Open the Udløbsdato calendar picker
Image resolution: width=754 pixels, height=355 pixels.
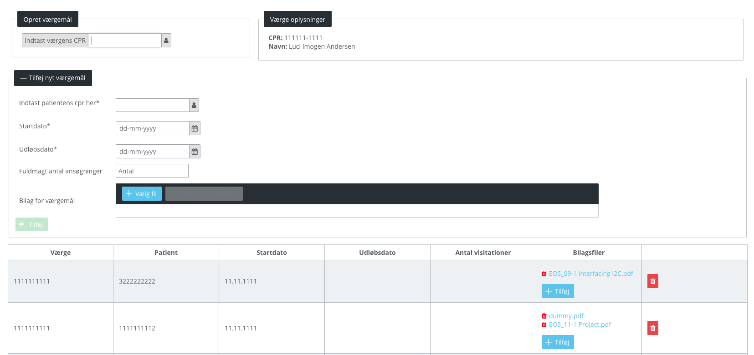click(195, 152)
